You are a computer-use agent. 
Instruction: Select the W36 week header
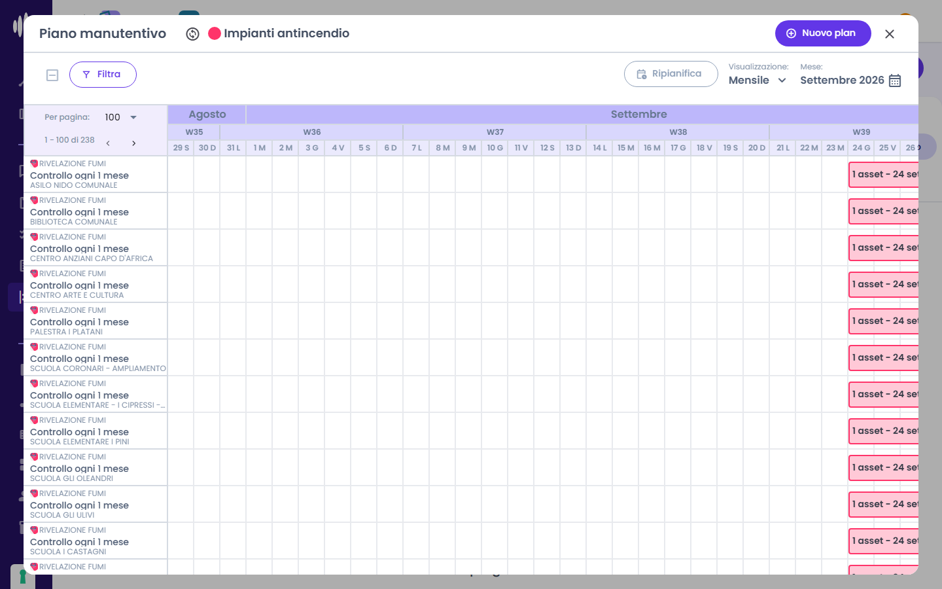point(312,132)
